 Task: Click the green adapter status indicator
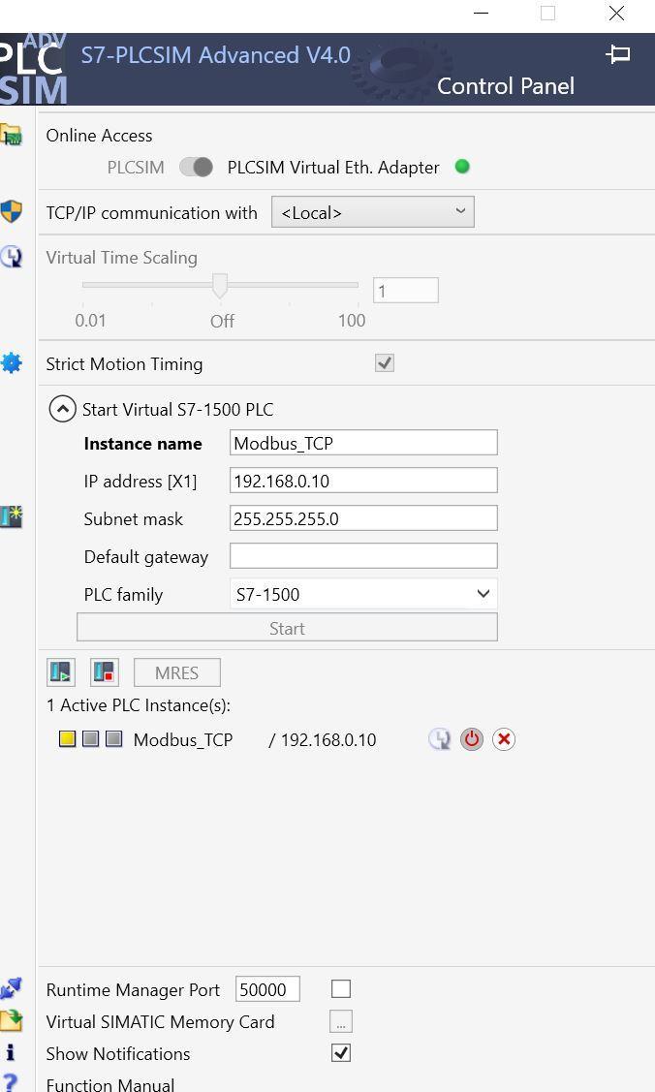coord(462,167)
